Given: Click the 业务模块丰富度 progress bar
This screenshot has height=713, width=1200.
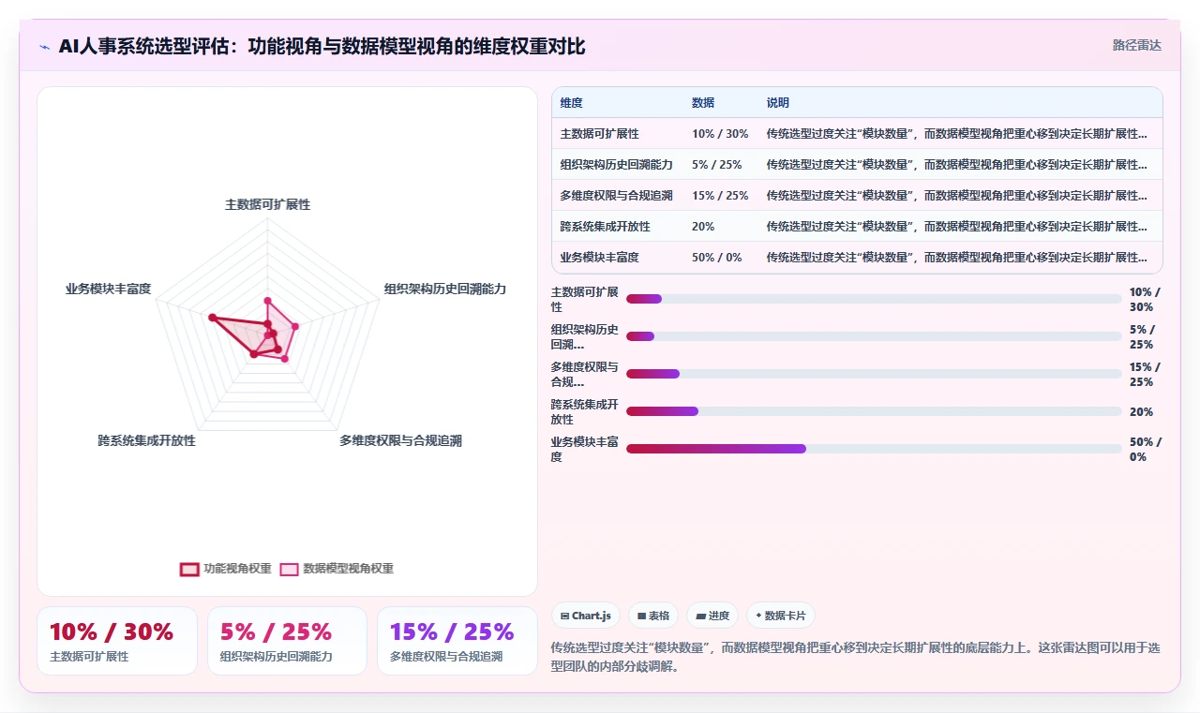Looking at the screenshot, I should 874,449.
